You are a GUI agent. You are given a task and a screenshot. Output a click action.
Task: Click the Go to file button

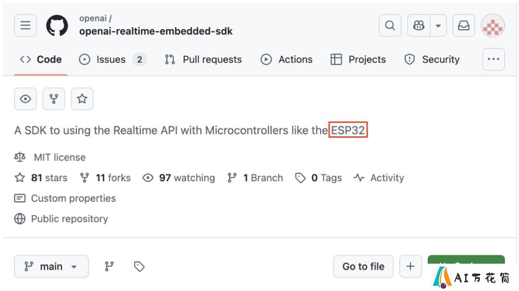(363, 266)
